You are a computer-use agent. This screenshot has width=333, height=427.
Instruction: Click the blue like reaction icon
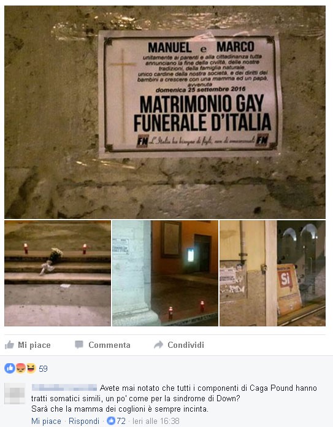point(10,369)
